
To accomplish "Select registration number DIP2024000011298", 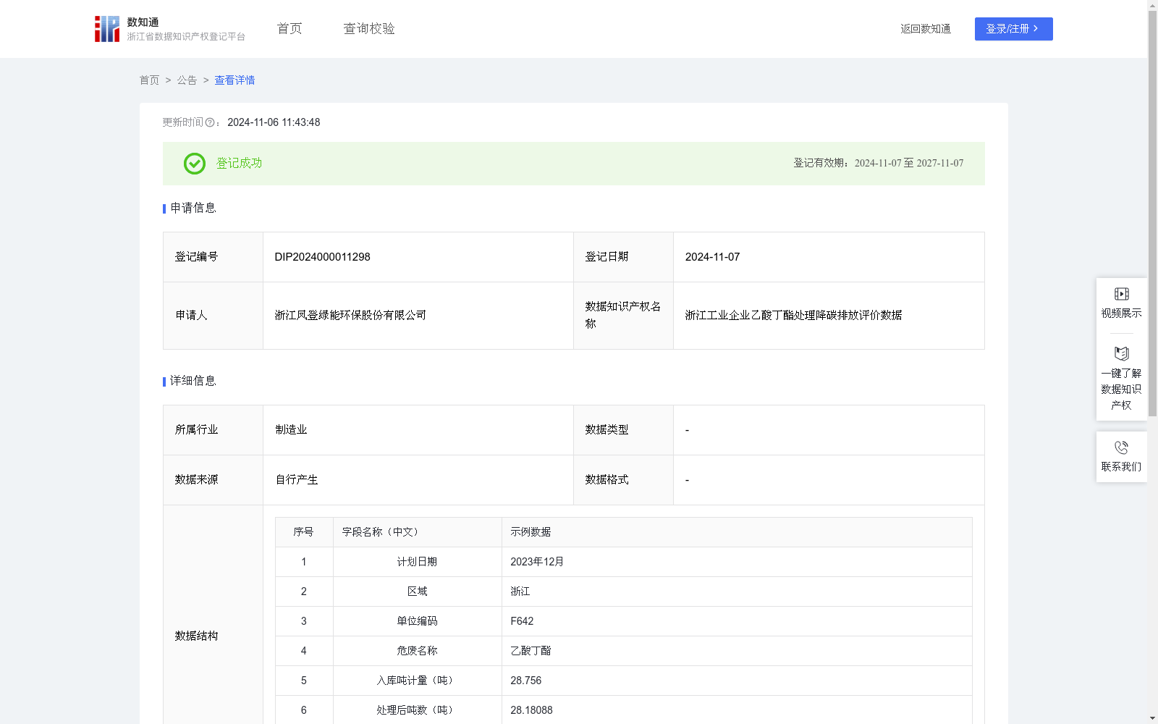I will (x=322, y=257).
